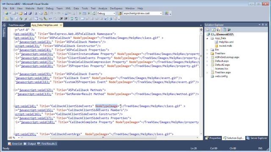
Task: Expand the ASPxGridLookup.aspx node
Action: [207, 57]
